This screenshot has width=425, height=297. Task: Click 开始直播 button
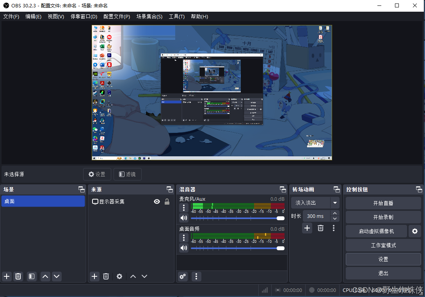pyautogui.click(x=383, y=203)
